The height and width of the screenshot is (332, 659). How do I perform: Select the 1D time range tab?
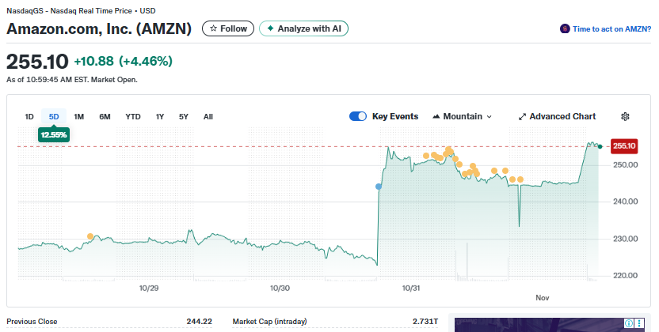coord(29,117)
